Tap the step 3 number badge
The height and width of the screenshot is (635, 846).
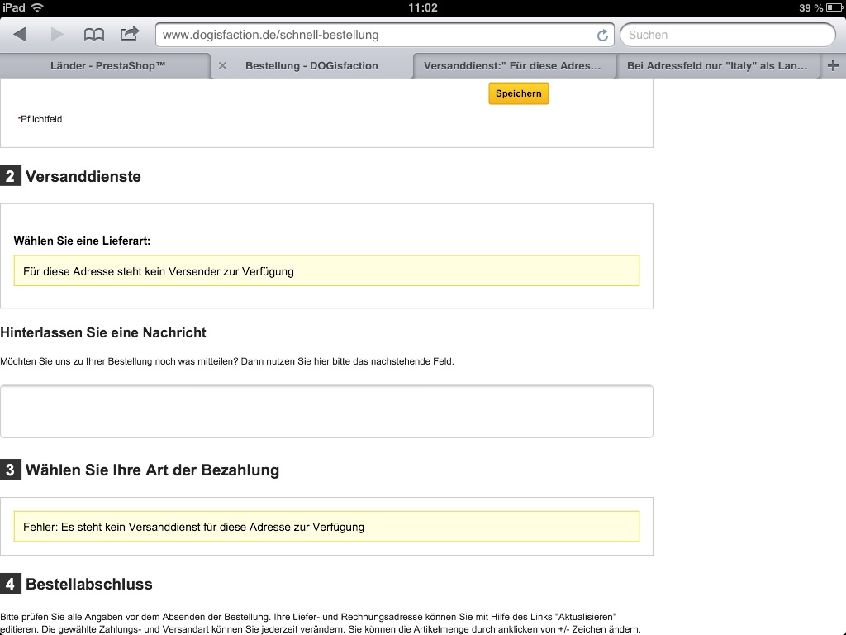click(10, 470)
